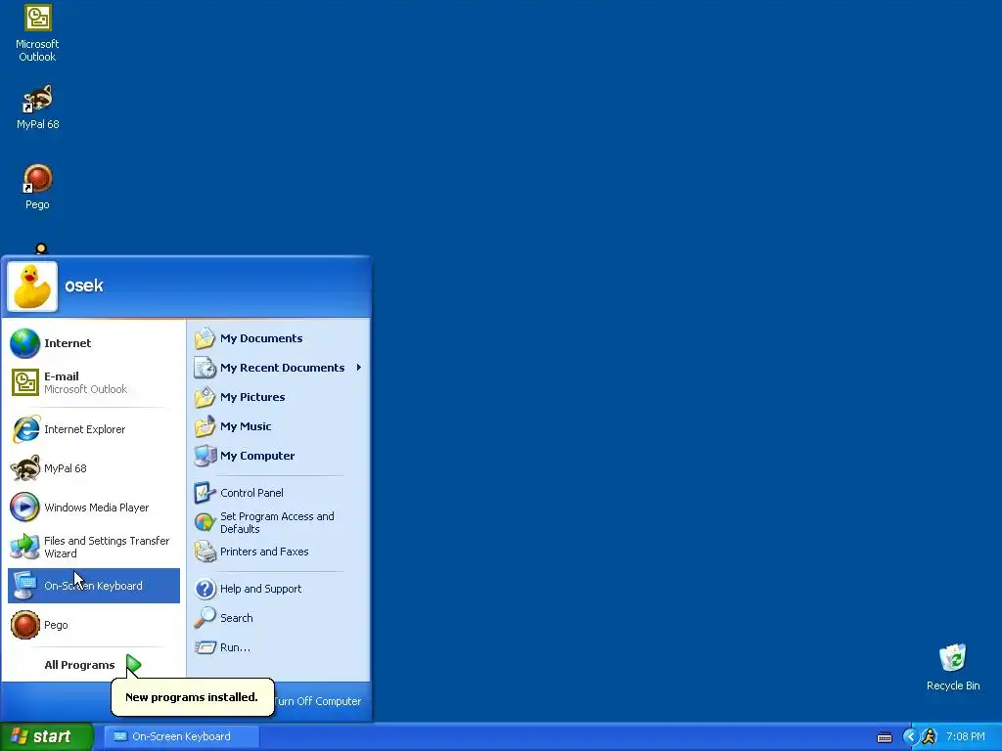Open Set Program Access and Defaults
The image size is (1002, 751).
(x=279, y=522)
